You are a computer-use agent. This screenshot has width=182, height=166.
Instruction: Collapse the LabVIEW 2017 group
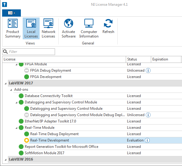[x=5, y=83]
